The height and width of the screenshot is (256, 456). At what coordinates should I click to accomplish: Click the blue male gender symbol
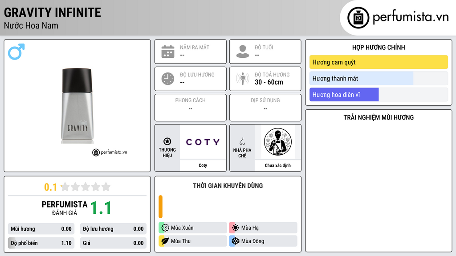[x=16, y=52]
